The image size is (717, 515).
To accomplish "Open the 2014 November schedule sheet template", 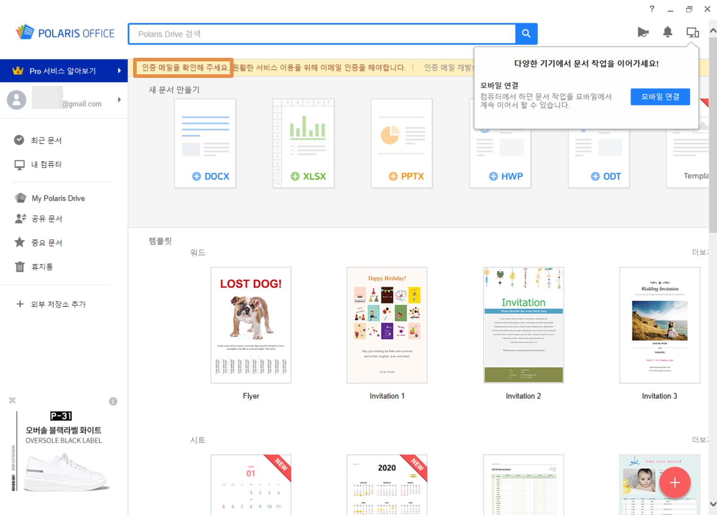I will point(523,485).
